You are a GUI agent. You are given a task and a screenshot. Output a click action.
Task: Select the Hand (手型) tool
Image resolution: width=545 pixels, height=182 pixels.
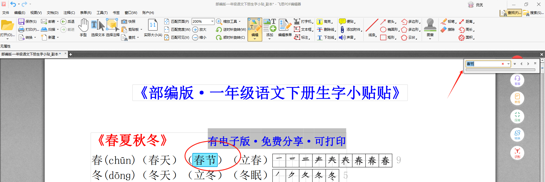pyautogui.click(x=83, y=27)
